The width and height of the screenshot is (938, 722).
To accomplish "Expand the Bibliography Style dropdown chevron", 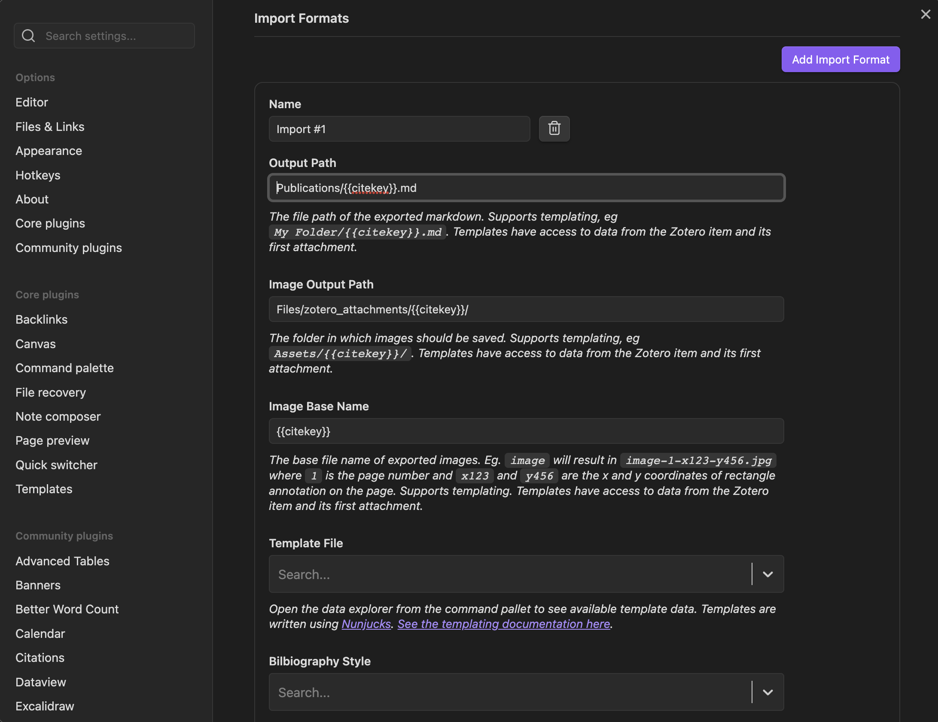I will 767,692.
